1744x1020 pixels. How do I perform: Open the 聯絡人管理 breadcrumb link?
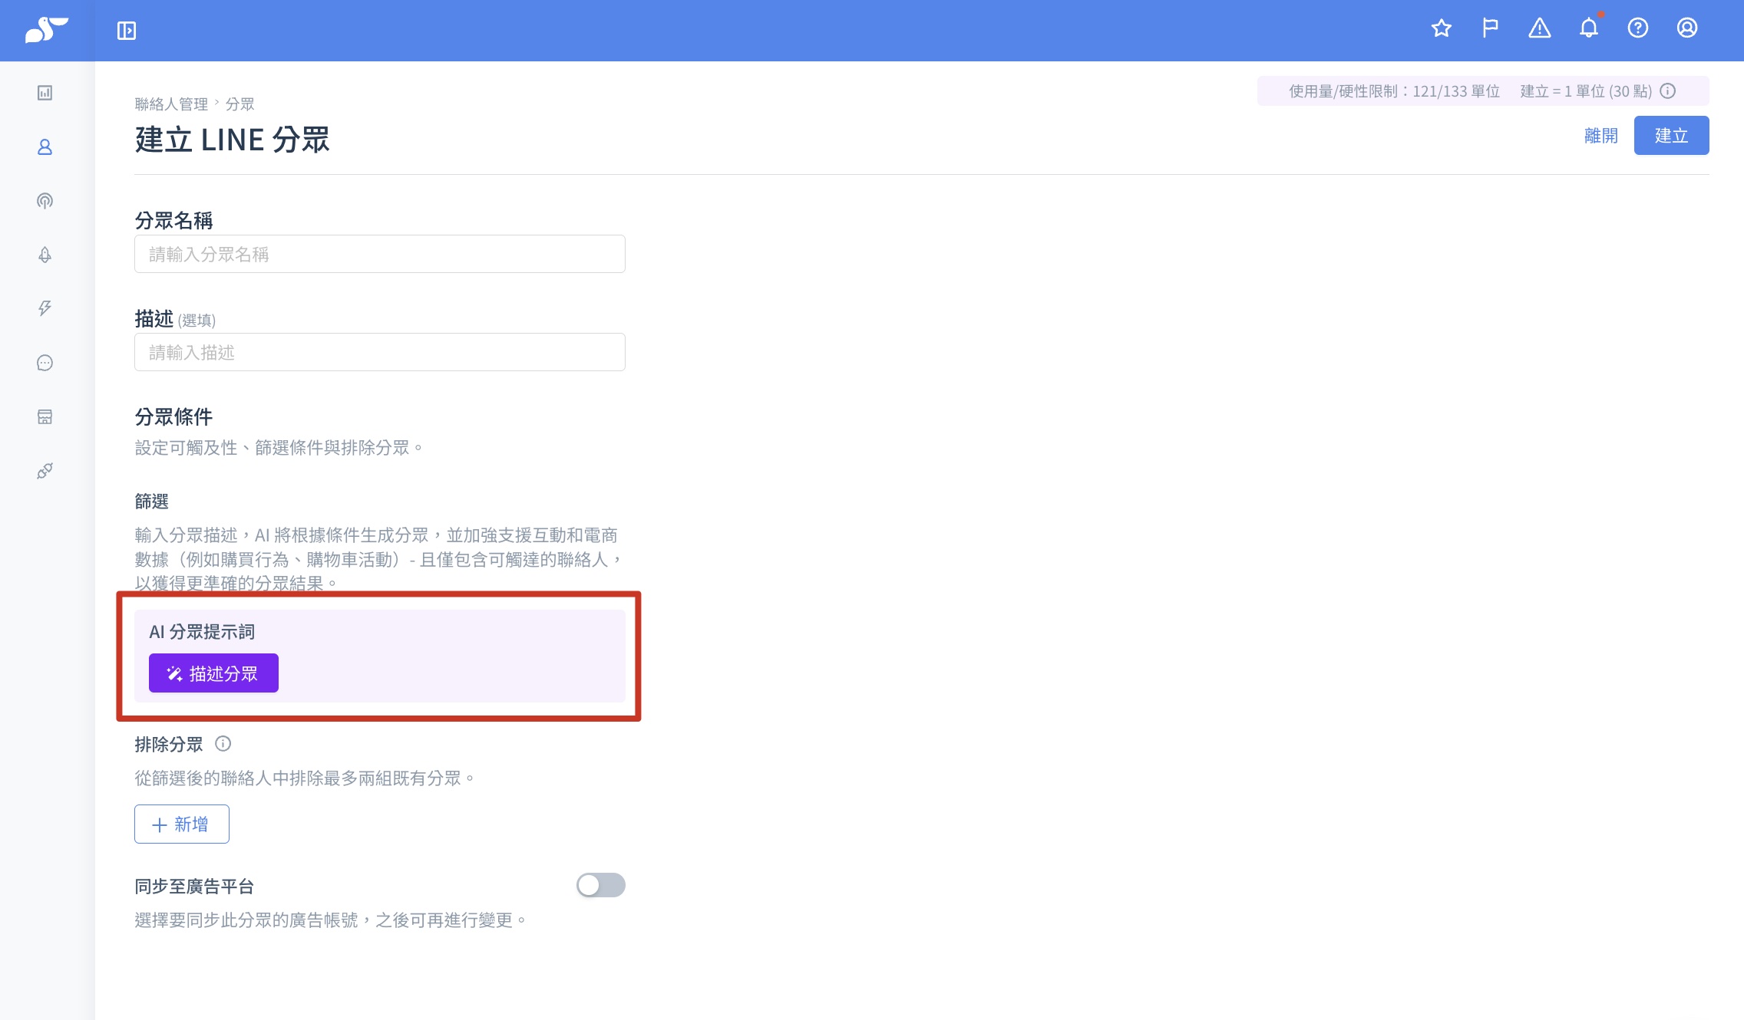click(171, 104)
